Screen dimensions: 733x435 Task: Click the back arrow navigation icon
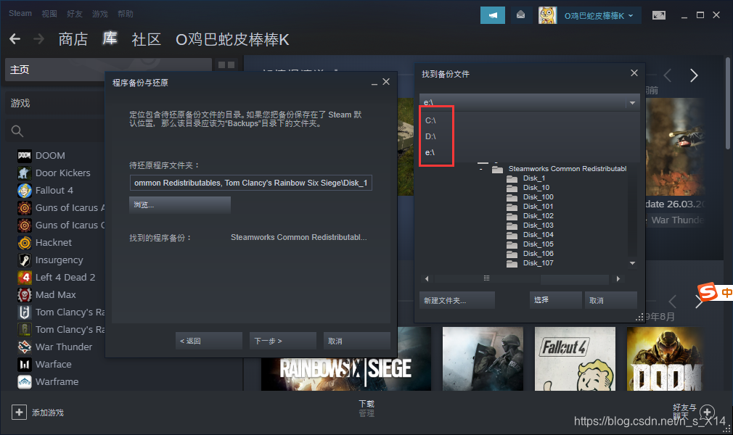(x=15, y=39)
